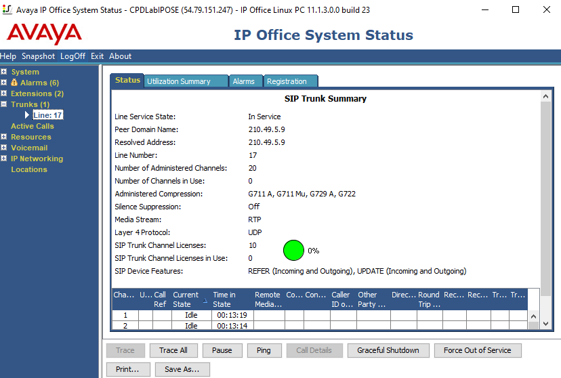This screenshot has width=561, height=378.
Task: Select IP Networking tree item
Action: click(37, 159)
